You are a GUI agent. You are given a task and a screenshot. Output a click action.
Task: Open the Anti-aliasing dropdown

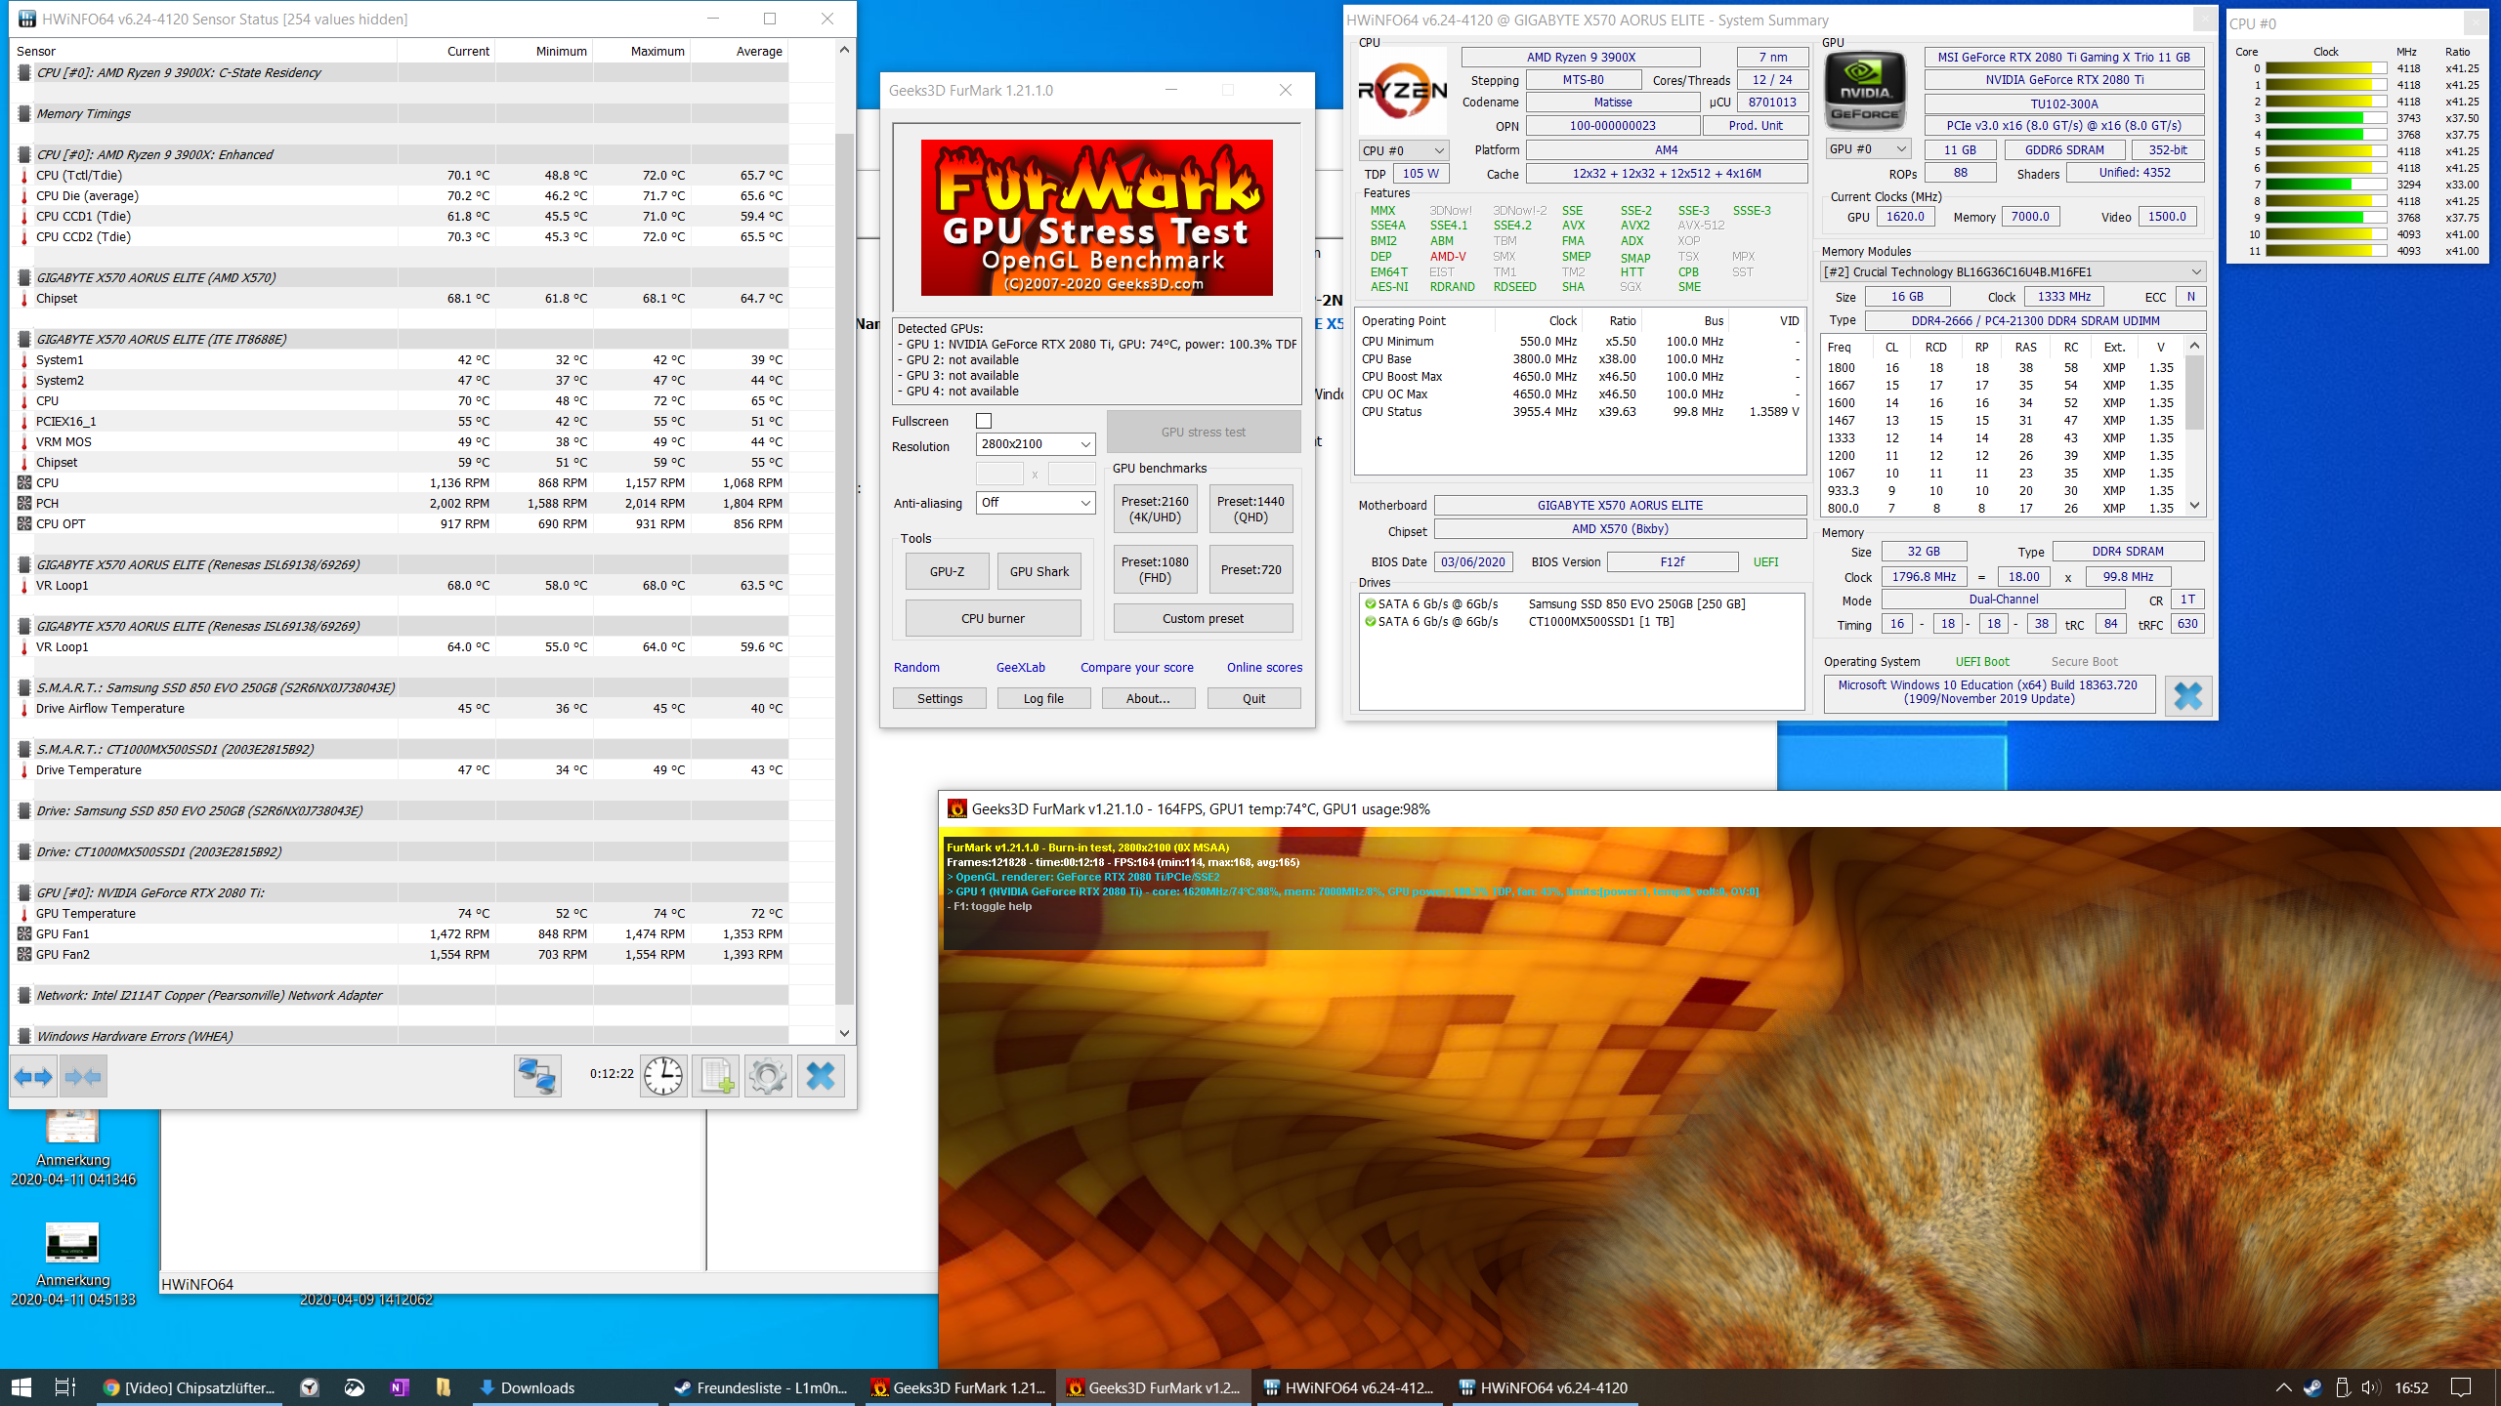1087,503
